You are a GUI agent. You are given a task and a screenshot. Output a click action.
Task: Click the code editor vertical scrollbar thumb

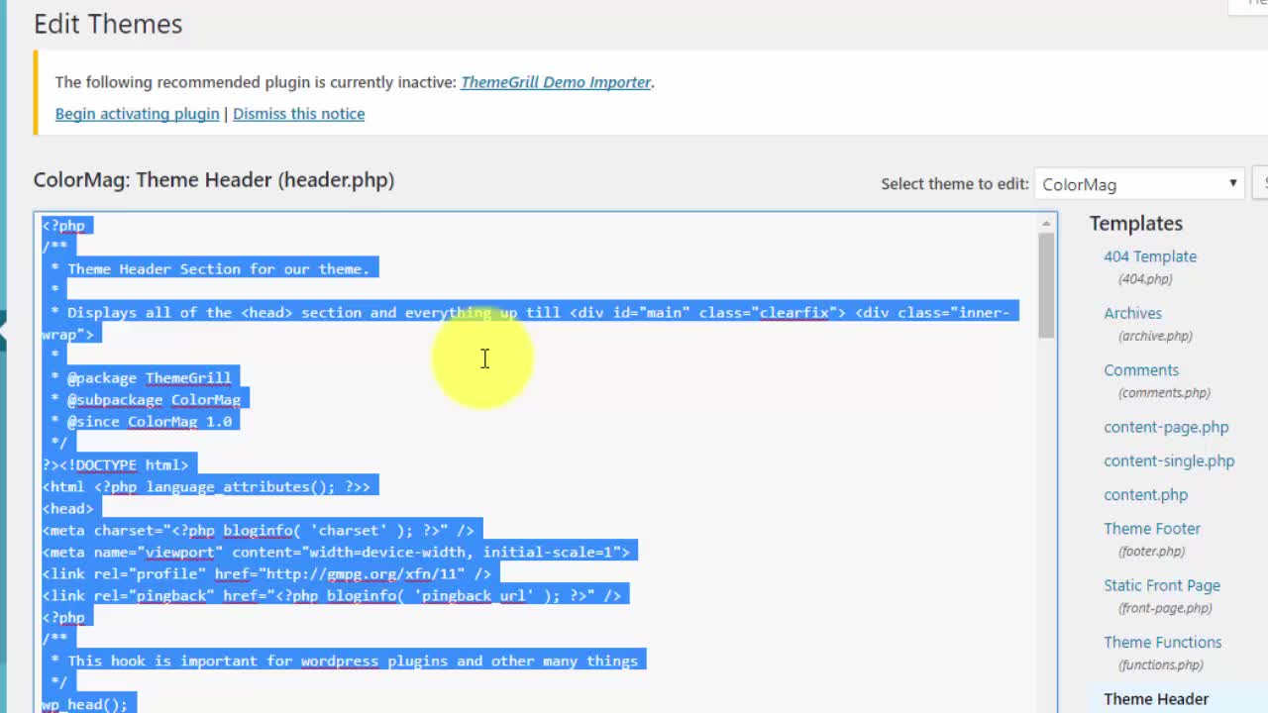point(1046,287)
